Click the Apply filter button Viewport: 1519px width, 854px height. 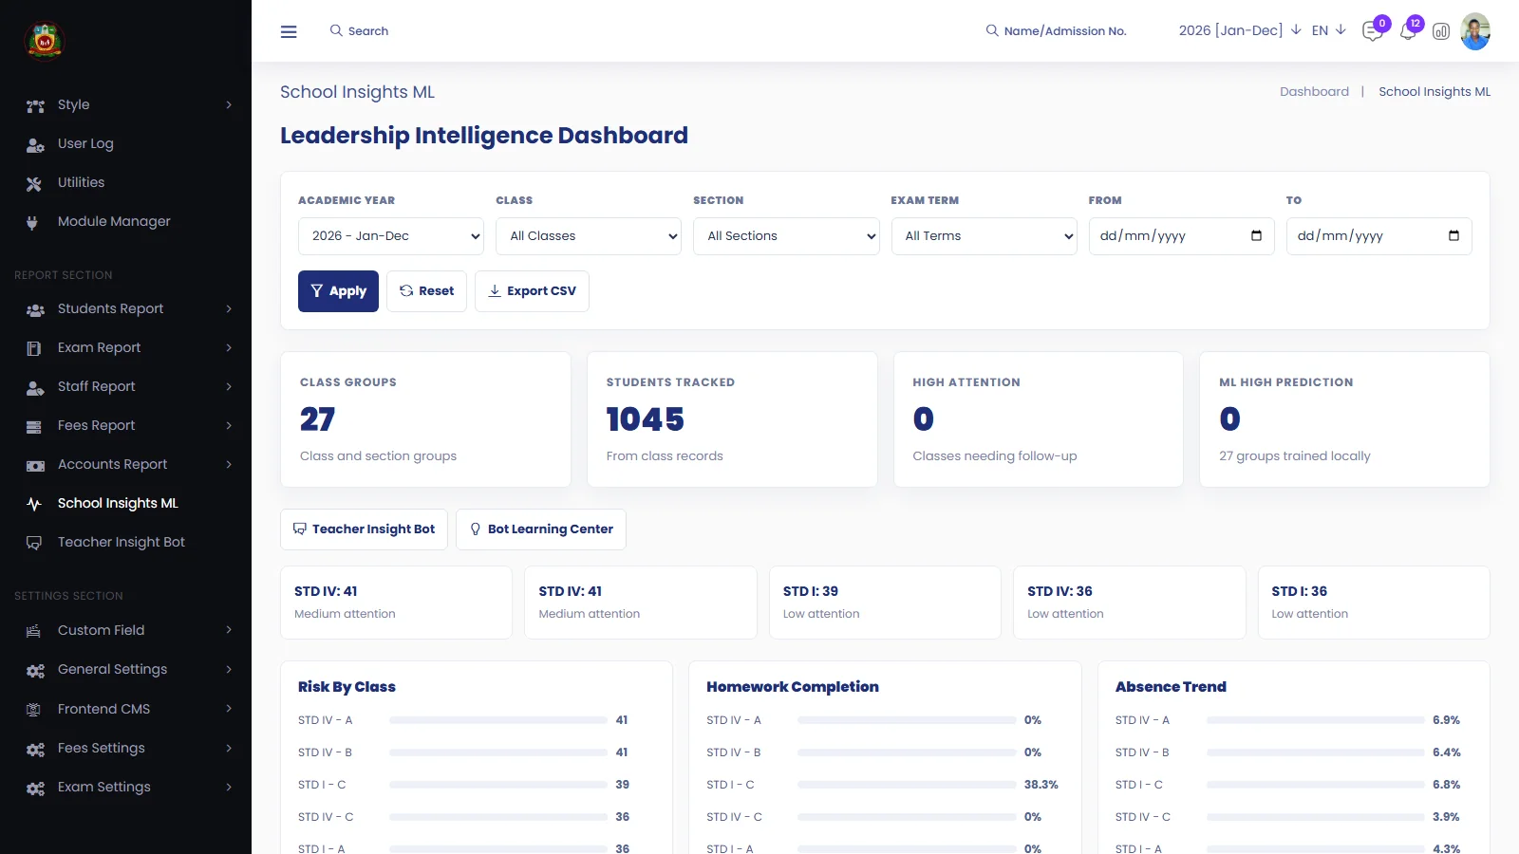click(x=338, y=291)
